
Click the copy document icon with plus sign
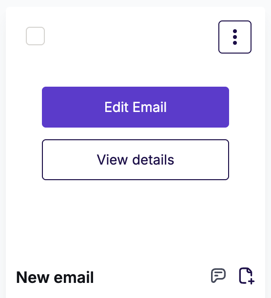click(247, 276)
